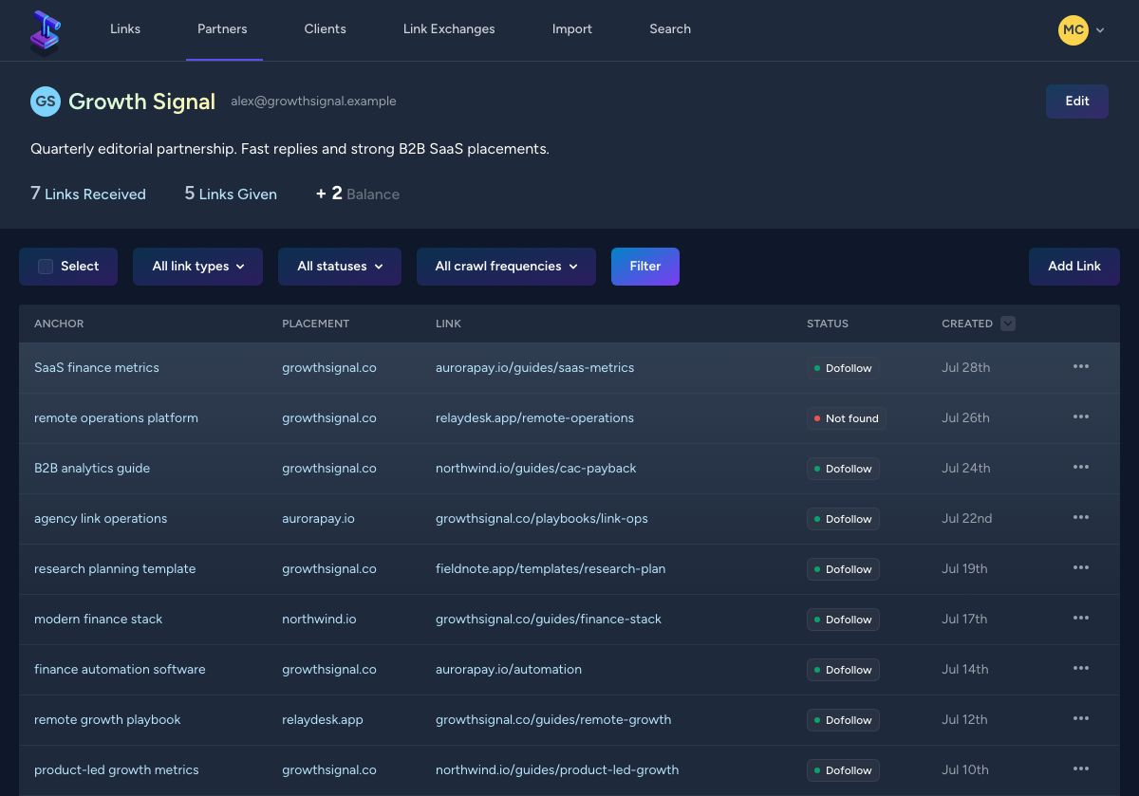
Task: Open northwind.io/guides/cac-payback link
Action: (x=536, y=468)
